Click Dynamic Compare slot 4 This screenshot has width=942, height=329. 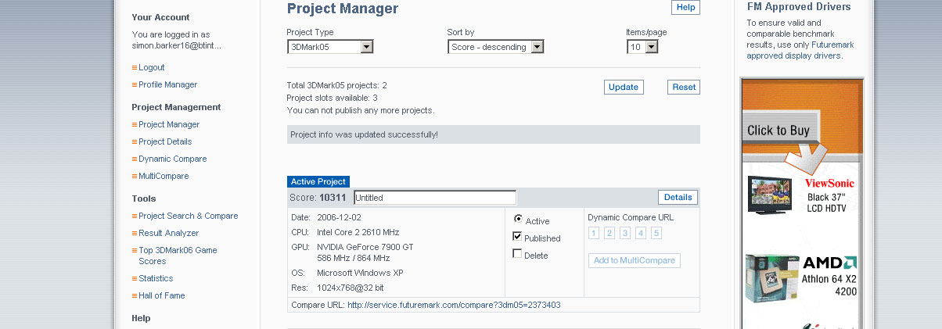click(x=641, y=233)
